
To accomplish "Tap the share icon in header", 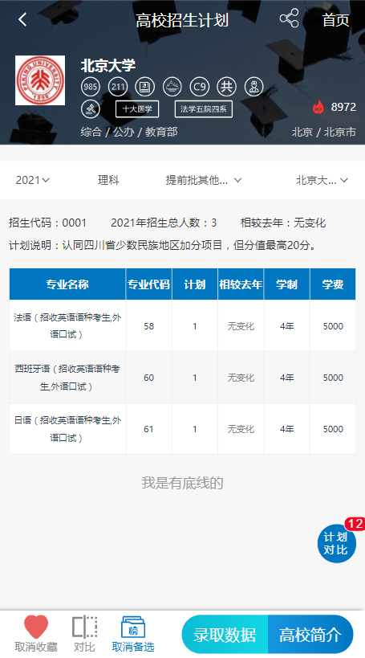I will [x=289, y=18].
